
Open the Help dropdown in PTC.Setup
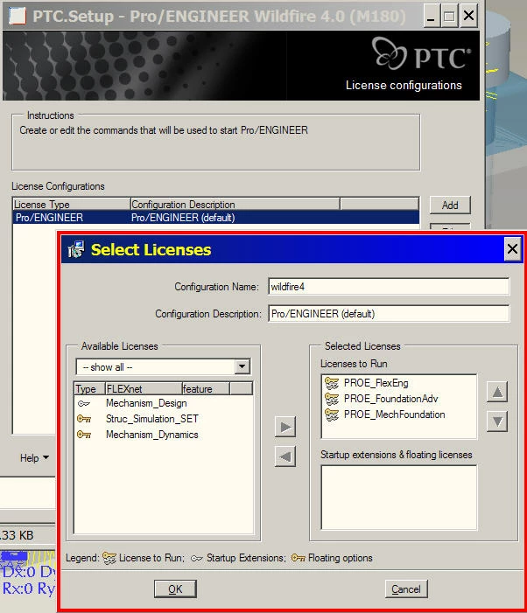click(34, 458)
